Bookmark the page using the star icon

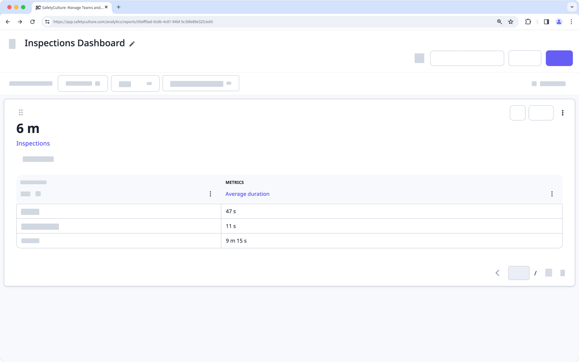511,21
